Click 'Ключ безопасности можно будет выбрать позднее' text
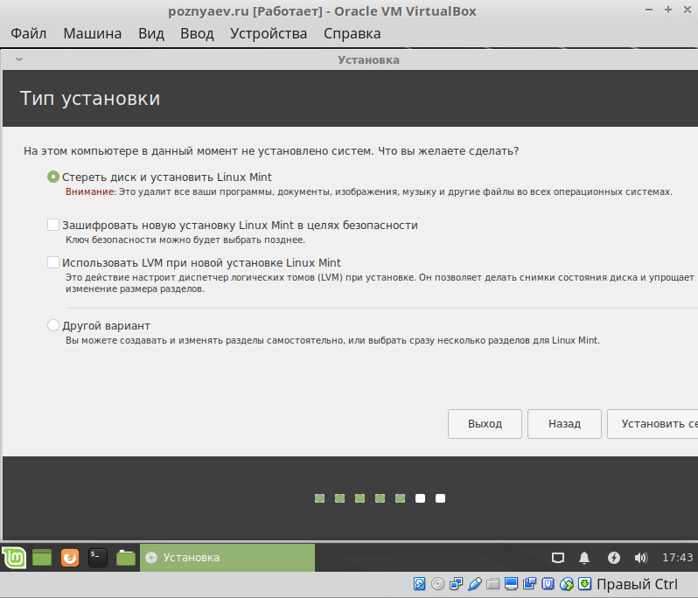The height and width of the screenshot is (598, 698). (185, 240)
